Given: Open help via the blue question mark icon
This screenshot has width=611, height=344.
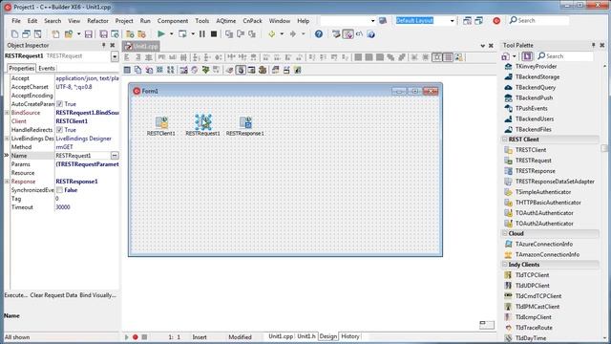Looking at the screenshot, I should coord(318,34).
